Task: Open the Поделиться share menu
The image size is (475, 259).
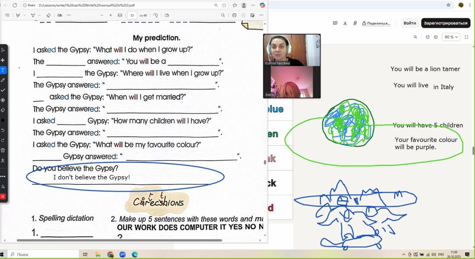Action: click(x=376, y=23)
